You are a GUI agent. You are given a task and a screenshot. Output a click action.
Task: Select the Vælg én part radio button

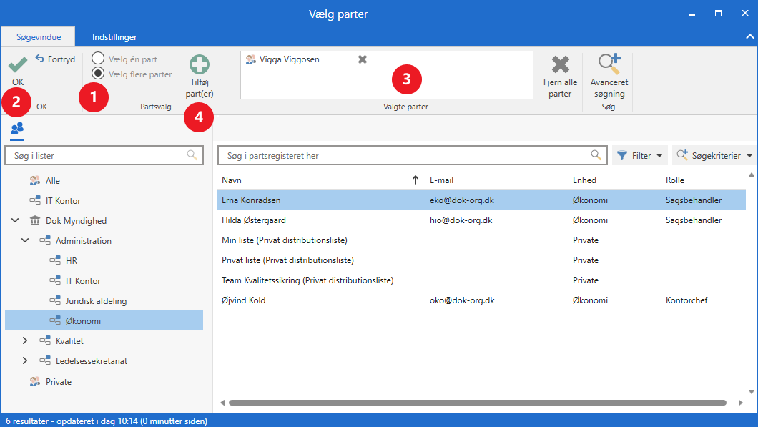98,59
